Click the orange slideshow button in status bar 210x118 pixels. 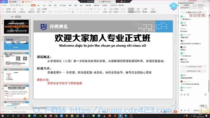point(175,112)
